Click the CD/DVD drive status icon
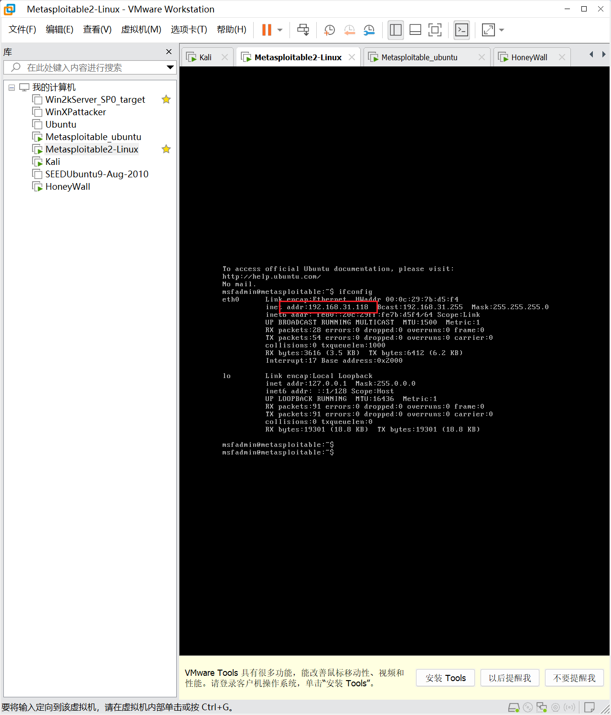 pyautogui.click(x=528, y=707)
